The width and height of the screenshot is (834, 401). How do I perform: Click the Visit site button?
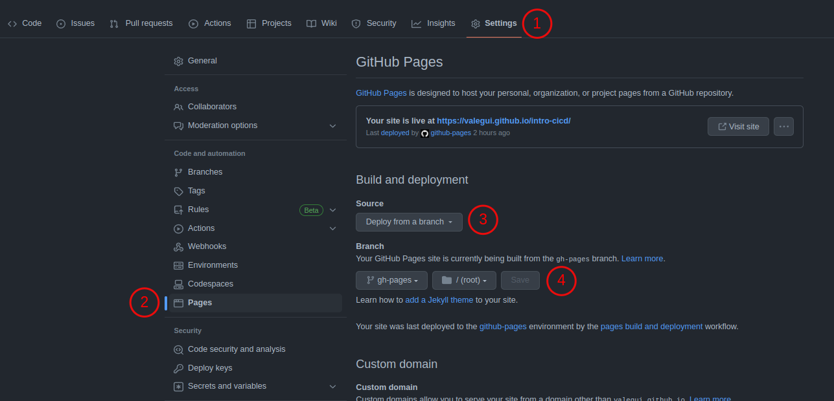tap(738, 126)
